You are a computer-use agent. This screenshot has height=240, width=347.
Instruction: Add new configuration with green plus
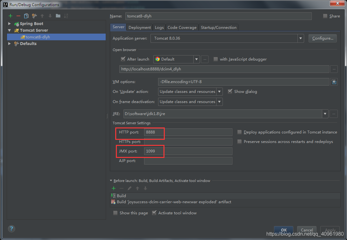click(x=10, y=16)
